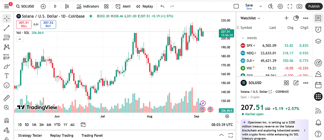Redo the last chart action
Image resolution: width=324 pixels, height=140 pixels.
pyautogui.click(x=172, y=6)
